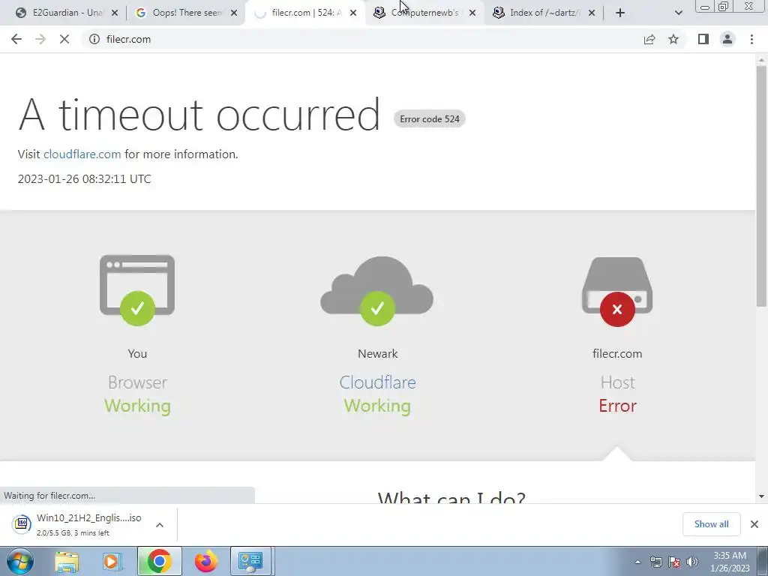768x576 pixels.
Task: Close the Index of /~dartz tab
Action: pos(592,13)
